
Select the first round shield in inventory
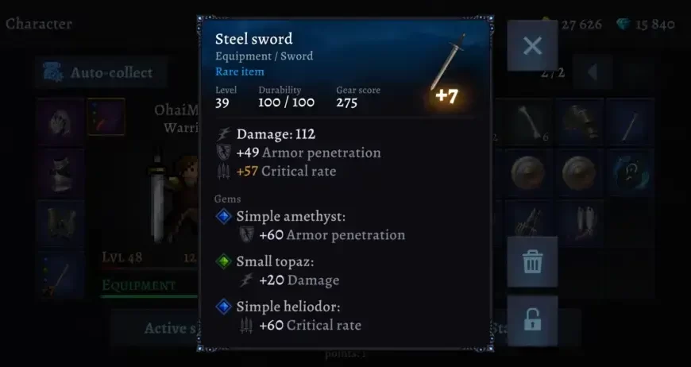coord(528,173)
